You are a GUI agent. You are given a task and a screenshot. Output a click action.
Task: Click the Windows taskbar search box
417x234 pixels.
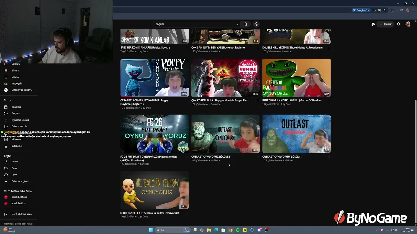pos(173,230)
